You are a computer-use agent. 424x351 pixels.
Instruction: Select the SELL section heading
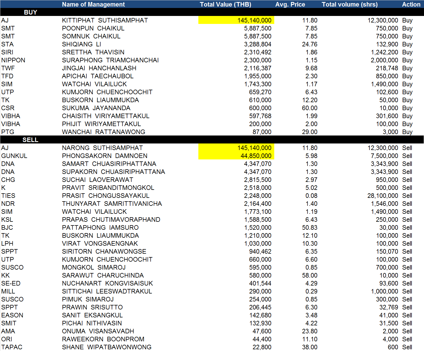30,140
